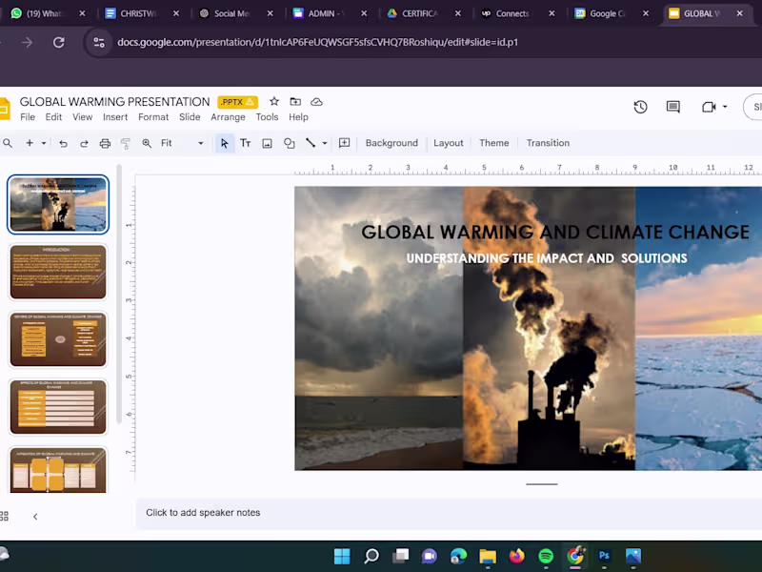Open the Theme chooser
Image resolution: width=762 pixels, height=572 pixels.
tap(493, 142)
